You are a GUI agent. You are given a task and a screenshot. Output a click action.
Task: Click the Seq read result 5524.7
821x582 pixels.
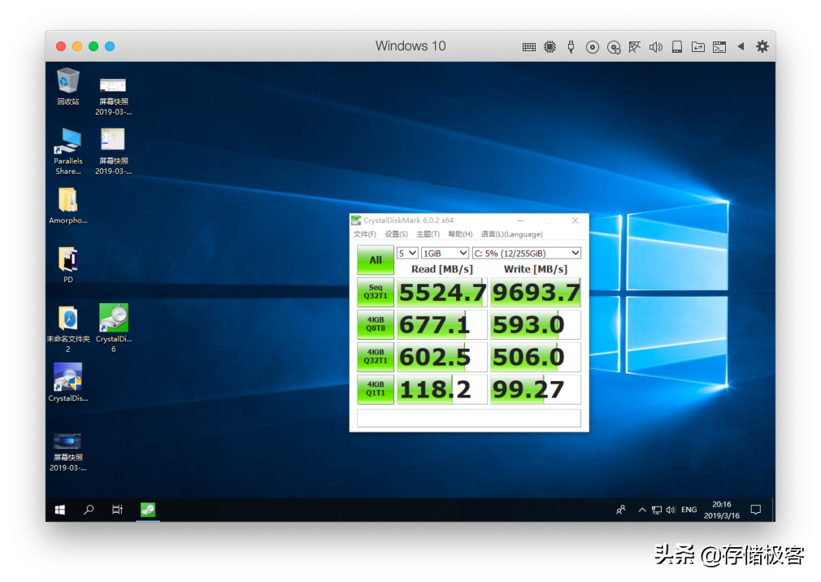442,293
